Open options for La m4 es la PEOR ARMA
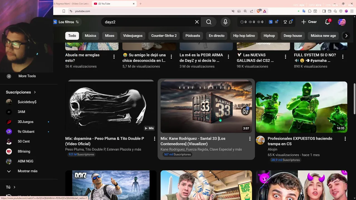The width and height of the screenshot is (356, 200). (228, 57)
